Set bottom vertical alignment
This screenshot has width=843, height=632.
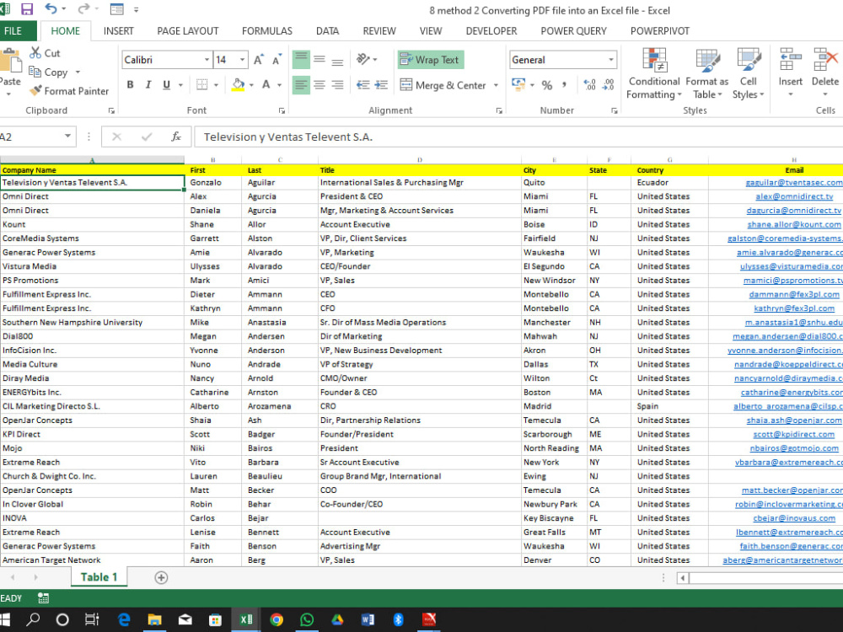click(338, 60)
